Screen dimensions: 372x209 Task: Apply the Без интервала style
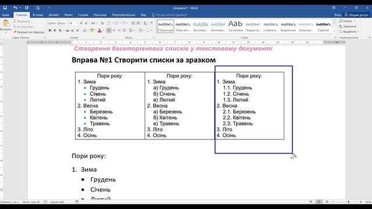tap(183, 27)
